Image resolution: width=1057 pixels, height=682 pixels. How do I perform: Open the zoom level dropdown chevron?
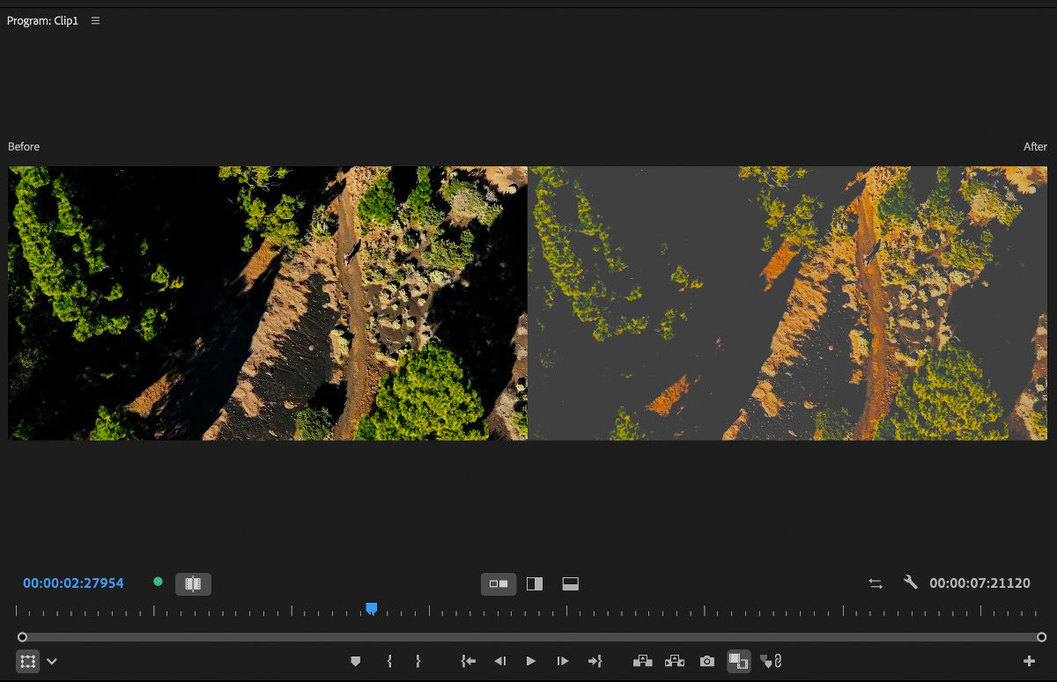click(x=50, y=661)
